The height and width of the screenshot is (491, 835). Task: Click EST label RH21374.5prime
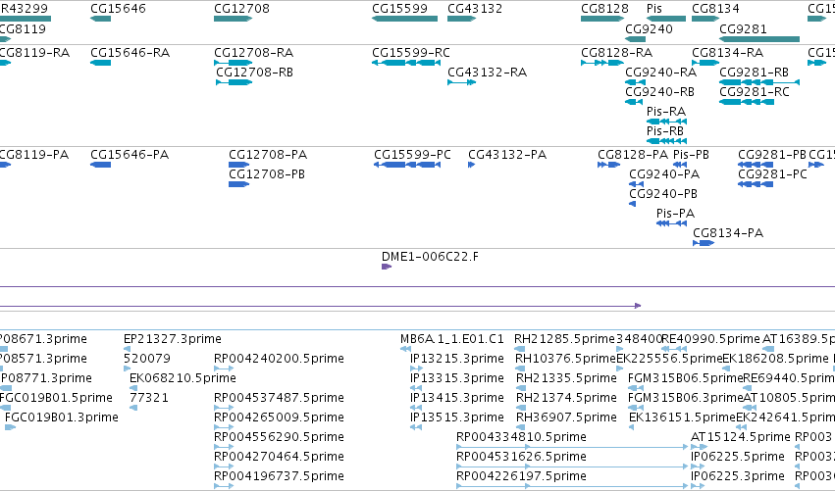[x=566, y=398]
